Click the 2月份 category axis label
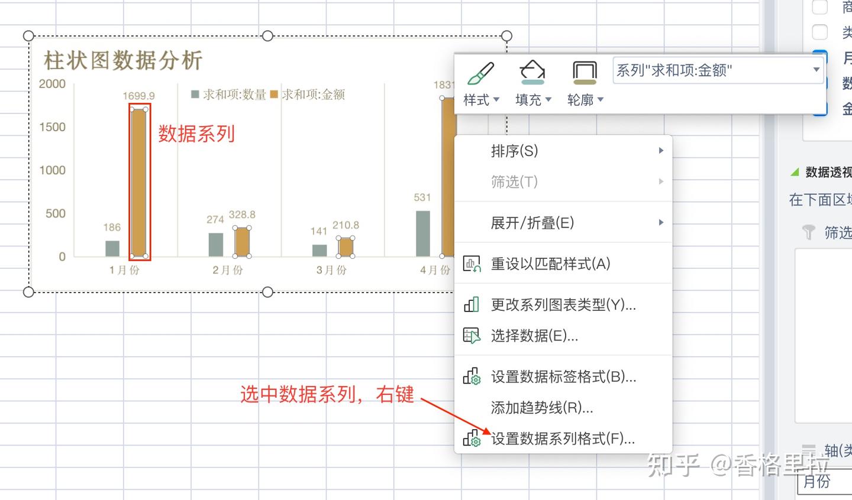Screen dimensions: 852x500 click(228, 270)
